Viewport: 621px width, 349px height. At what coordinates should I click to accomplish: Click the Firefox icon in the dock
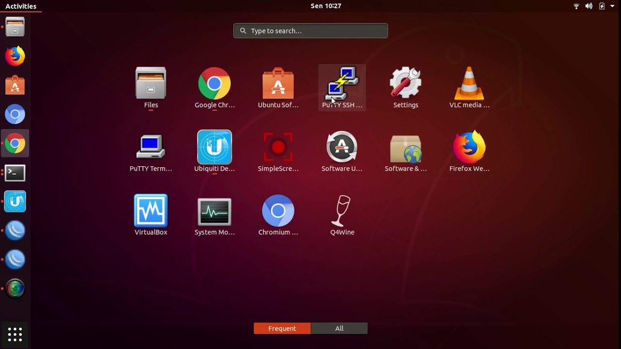[x=15, y=56]
